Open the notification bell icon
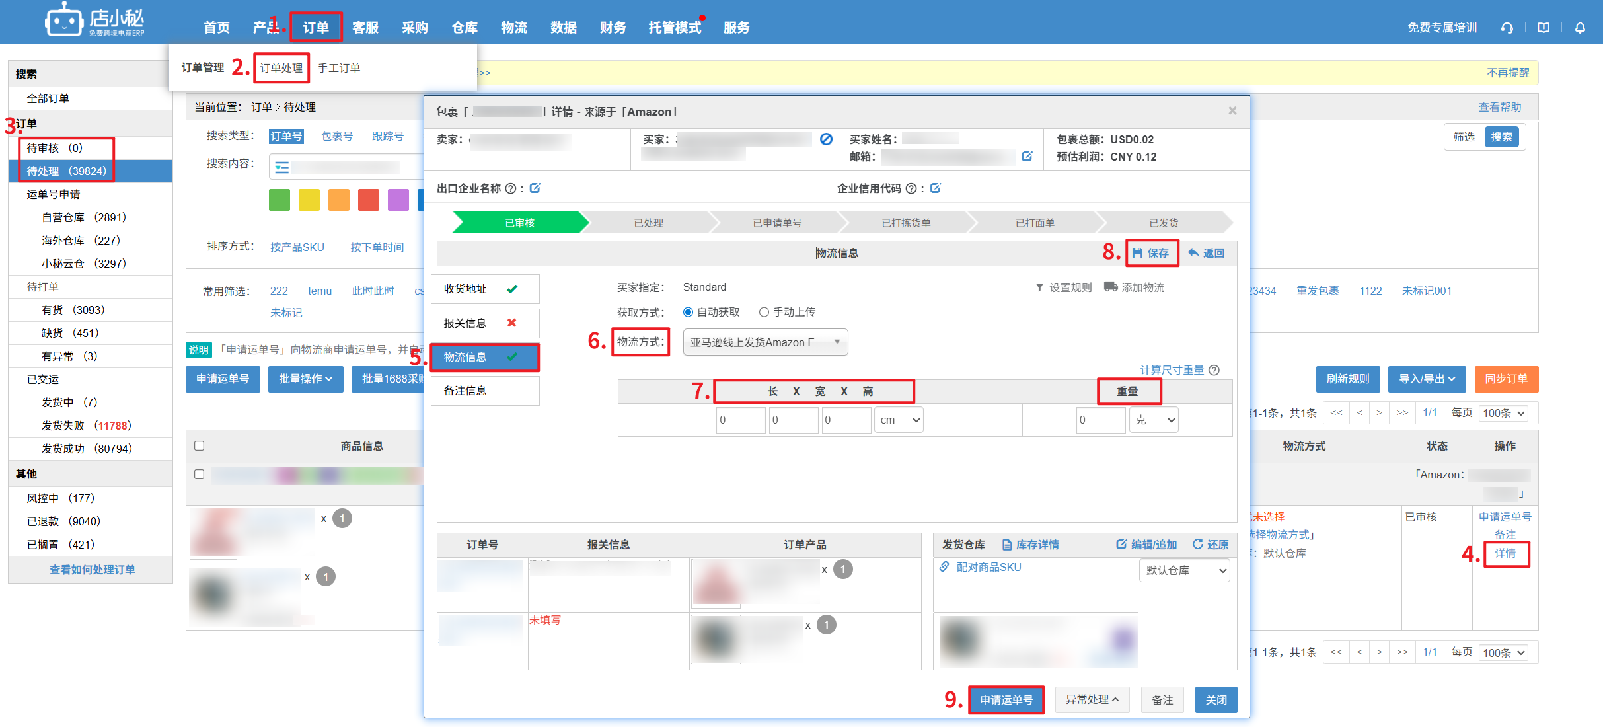1603x727 pixels. click(1580, 28)
